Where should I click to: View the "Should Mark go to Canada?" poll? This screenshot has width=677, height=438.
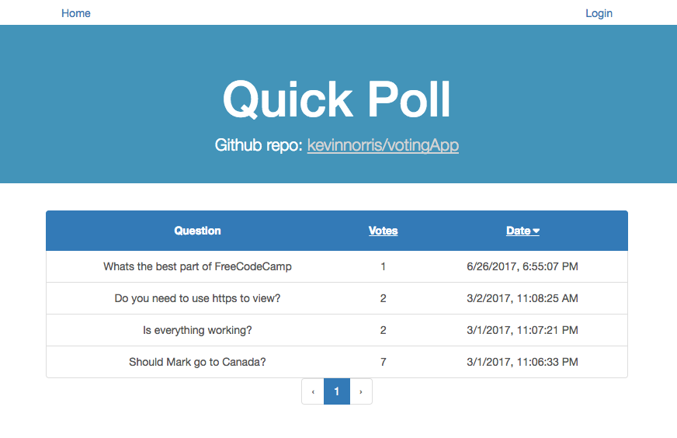(197, 362)
